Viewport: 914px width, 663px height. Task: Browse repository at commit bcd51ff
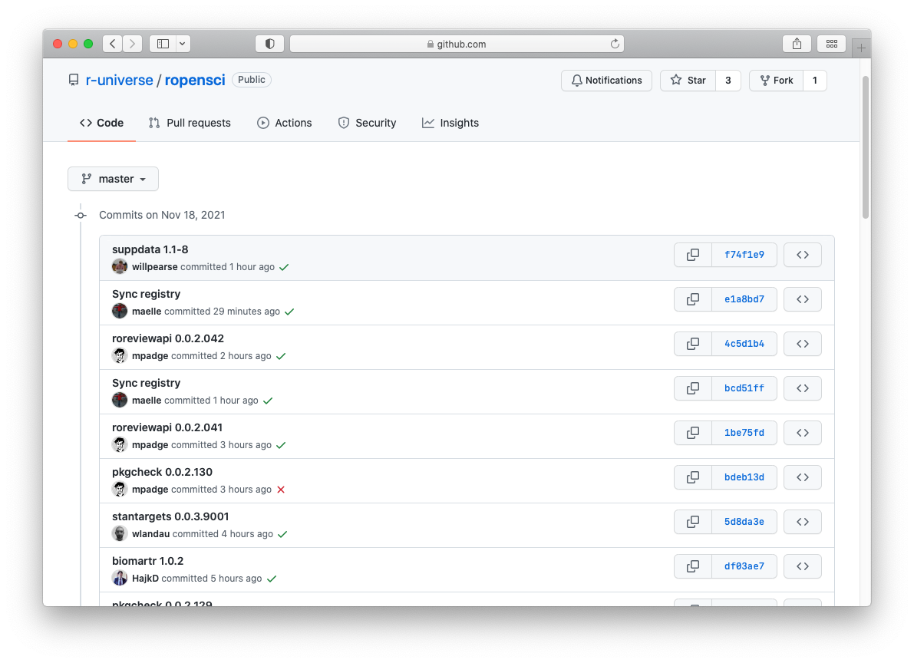[x=803, y=388]
